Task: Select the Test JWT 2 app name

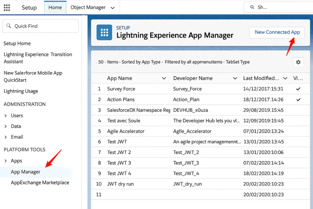Action: (119, 153)
